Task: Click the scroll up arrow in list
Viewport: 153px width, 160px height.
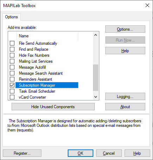Action: [95, 35]
